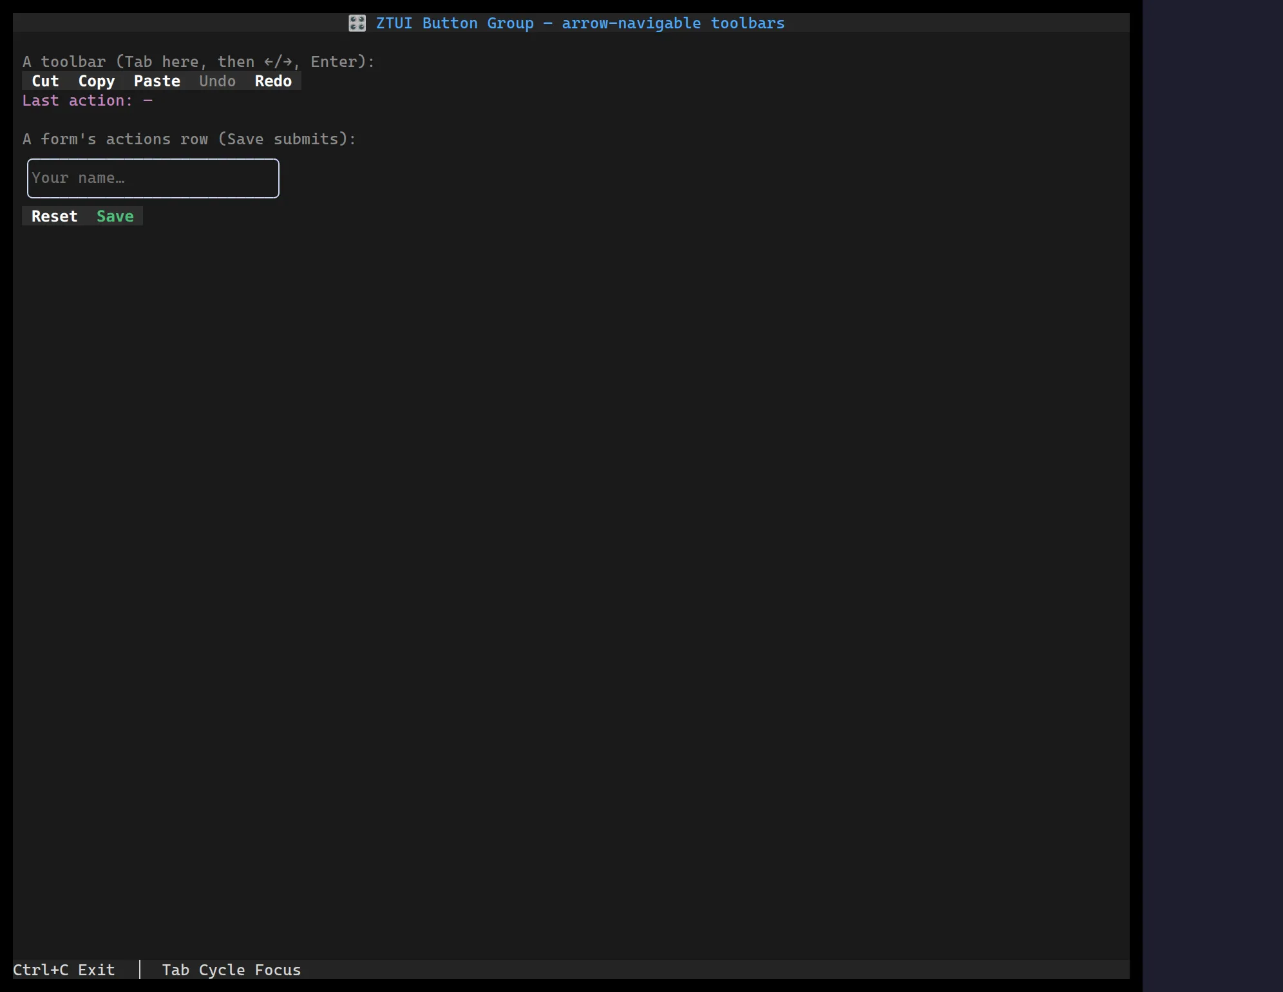
Task: Click the dimmed Undo button
Action: tap(218, 81)
